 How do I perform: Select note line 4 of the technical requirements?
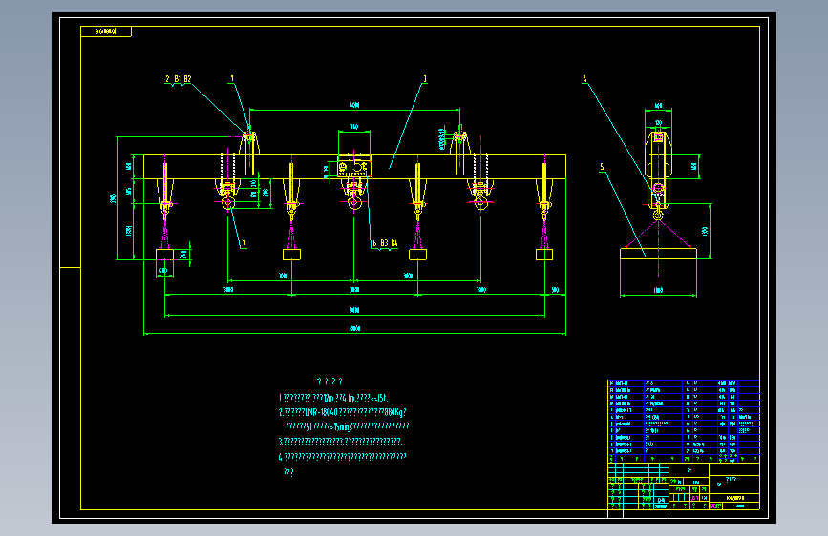pyautogui.click(x=342, y=456)
